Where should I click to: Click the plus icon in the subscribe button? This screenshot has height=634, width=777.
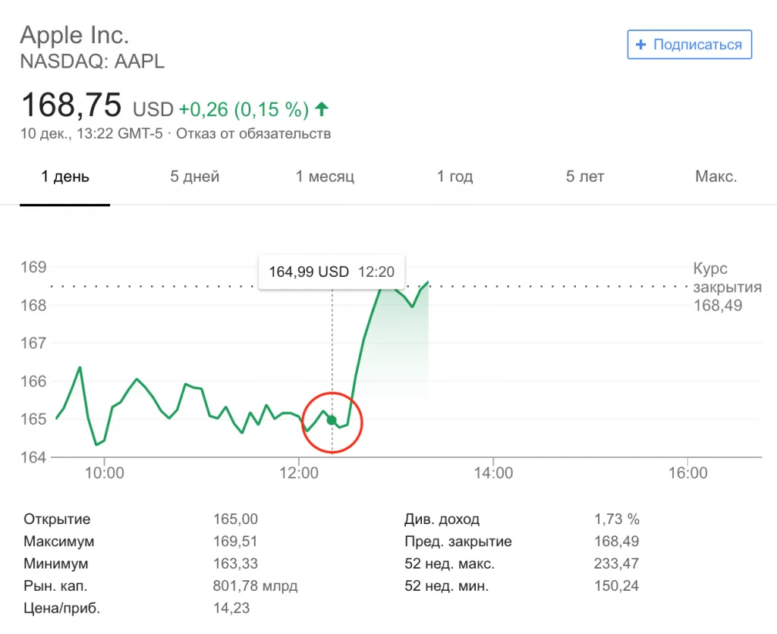click(x=640, y=45)
